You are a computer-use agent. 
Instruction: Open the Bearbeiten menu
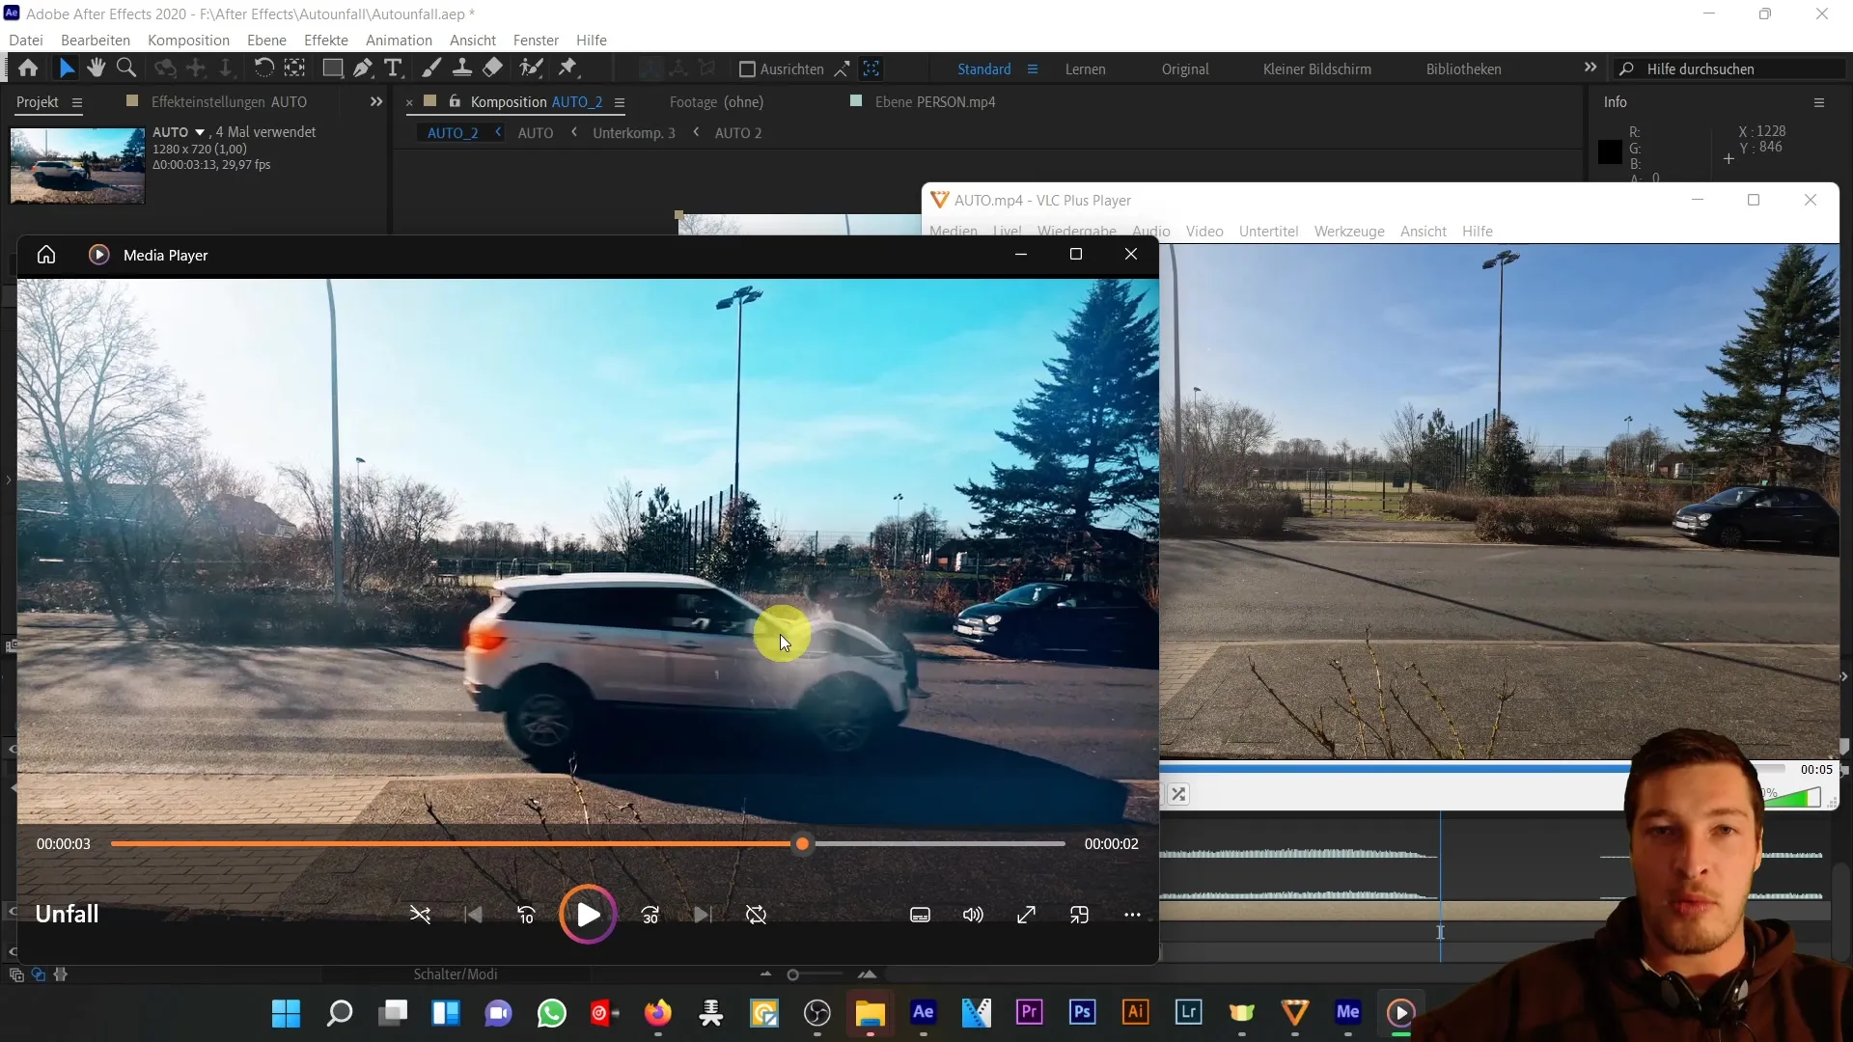pos(96,40)
